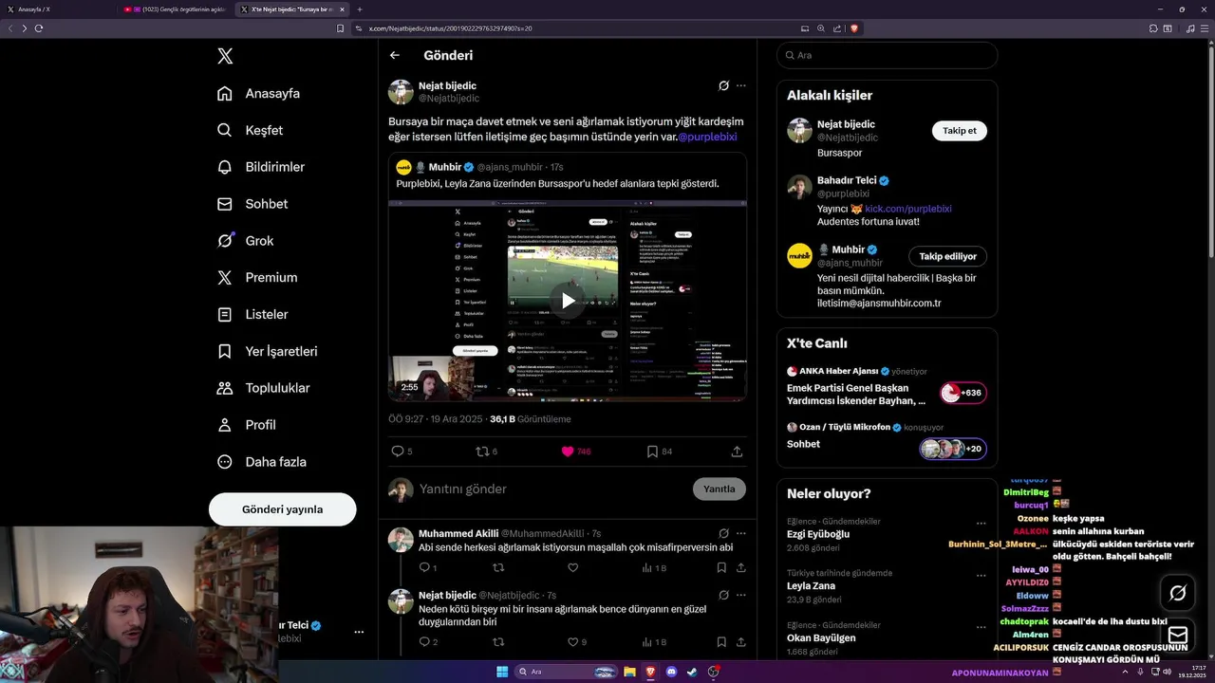Expand the Daha fazla menu
This screenshot has width=1215, height=683.
(x=262, y=462)
